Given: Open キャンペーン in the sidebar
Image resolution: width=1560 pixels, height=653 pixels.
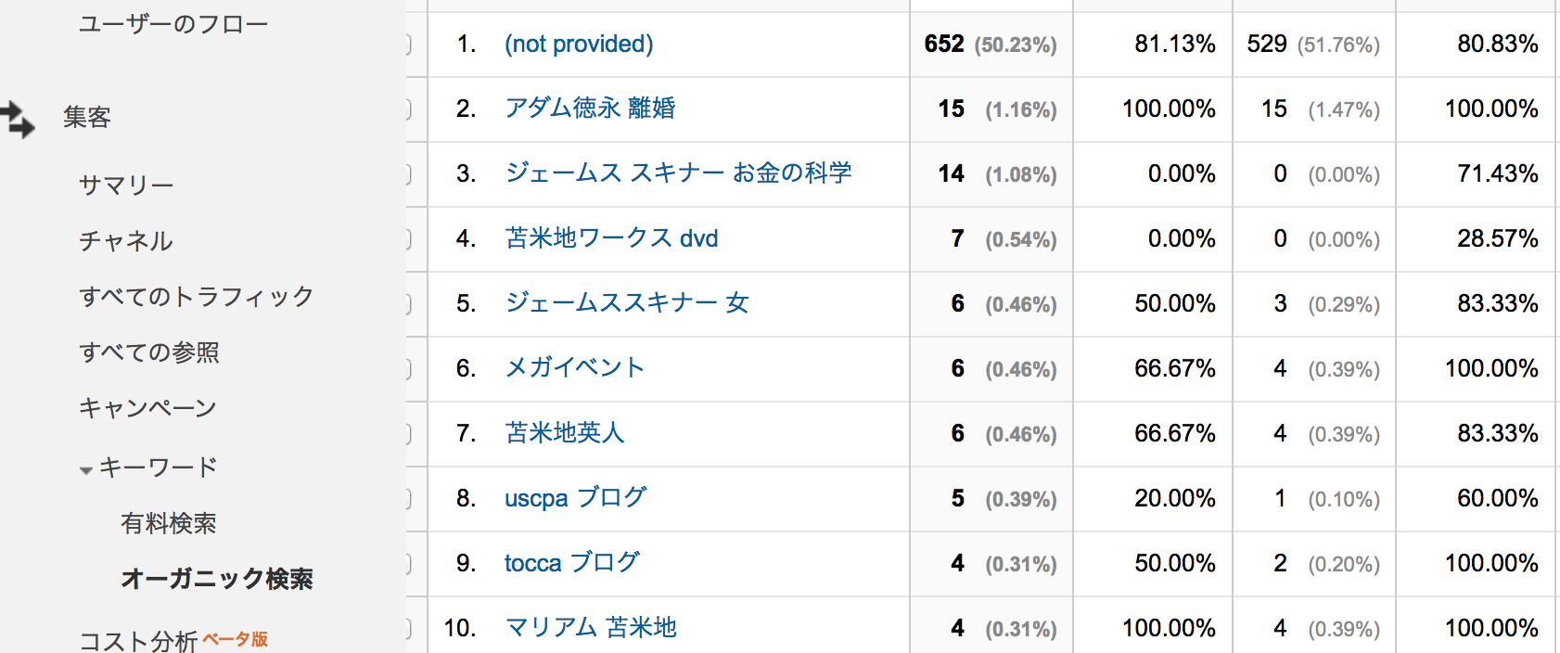Looking at the screenshot, I should coord(148,408).
